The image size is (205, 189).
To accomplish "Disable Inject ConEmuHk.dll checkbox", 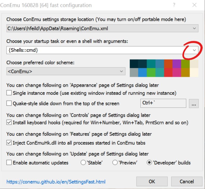I will coord(9,143).
